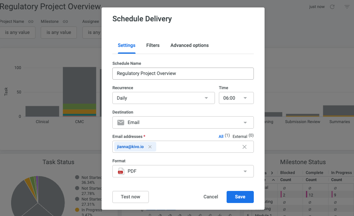
Task: Click inside the Schedule Name input field
Action: tap(183, 73)
